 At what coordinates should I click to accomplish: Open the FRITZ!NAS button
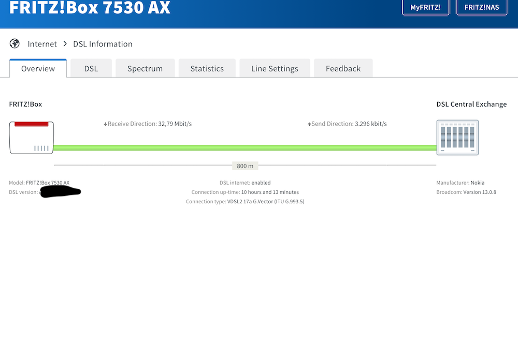[482, 7]
